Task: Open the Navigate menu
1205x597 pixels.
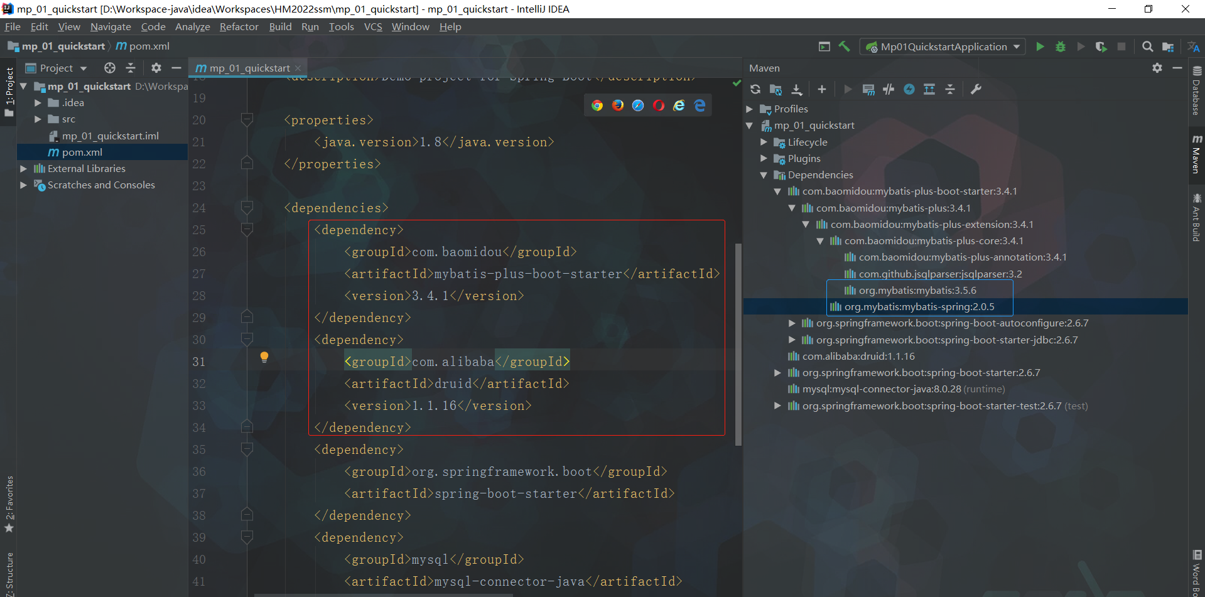Action: click(x=111, y=26)
